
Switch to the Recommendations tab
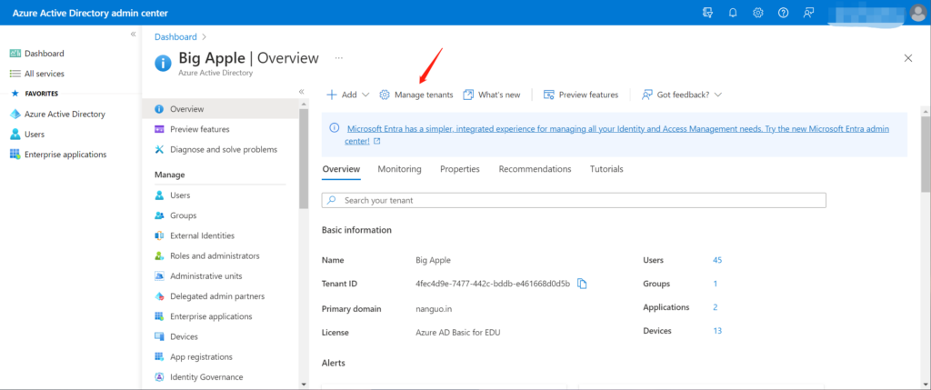click(x=535, y=169)
